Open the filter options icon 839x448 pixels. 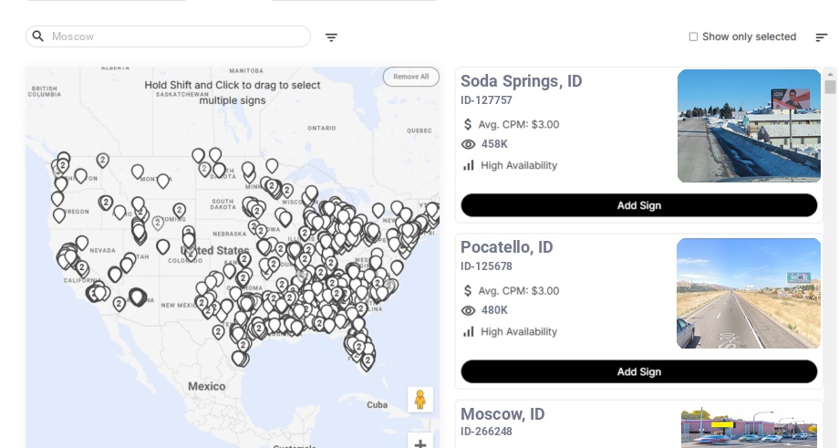[x=331, y=37]
